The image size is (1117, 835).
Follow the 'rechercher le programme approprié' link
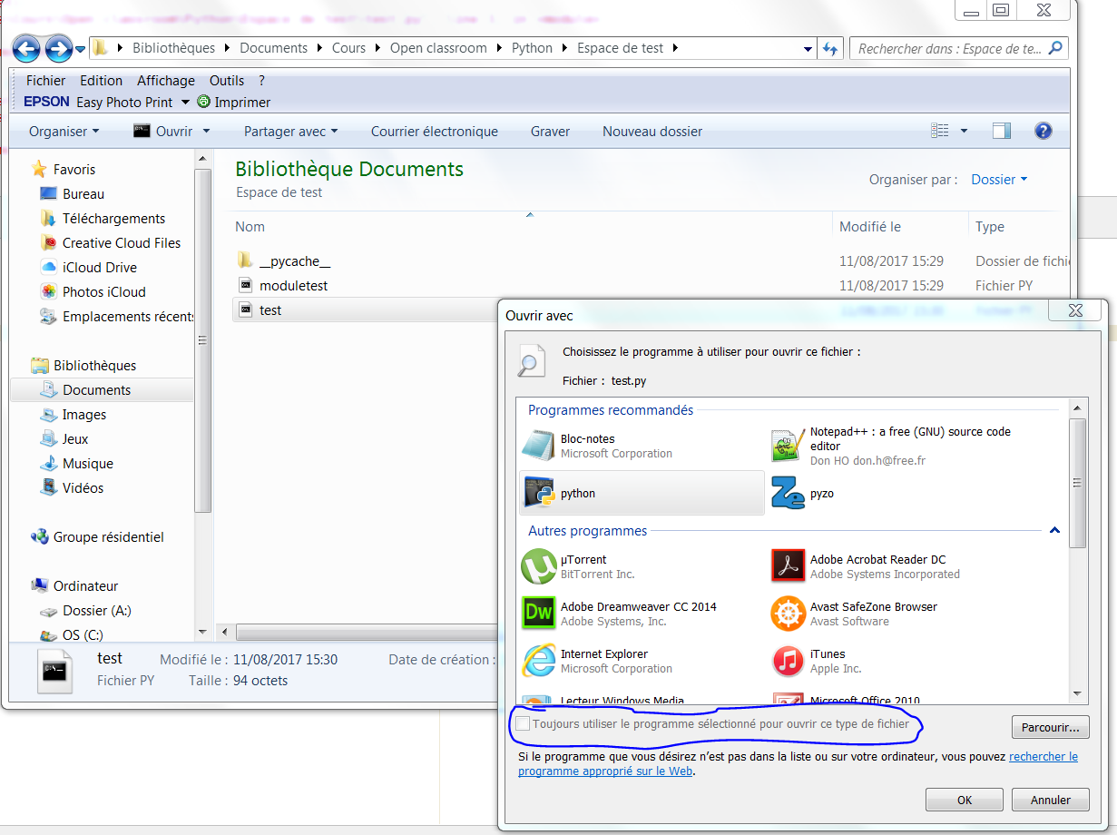[1043, 756]
